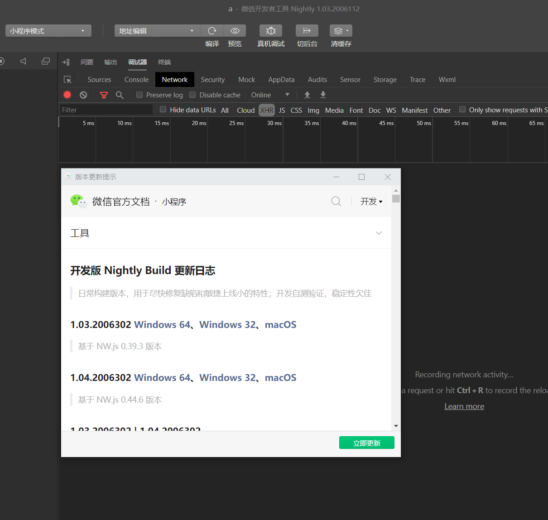Click the clear network log icon
Screen dimensions: 548x520
83,95
